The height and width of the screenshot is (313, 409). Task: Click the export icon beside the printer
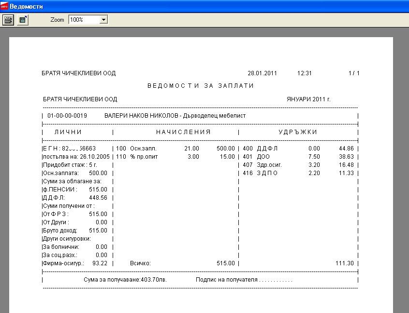(x=23, y=20)
